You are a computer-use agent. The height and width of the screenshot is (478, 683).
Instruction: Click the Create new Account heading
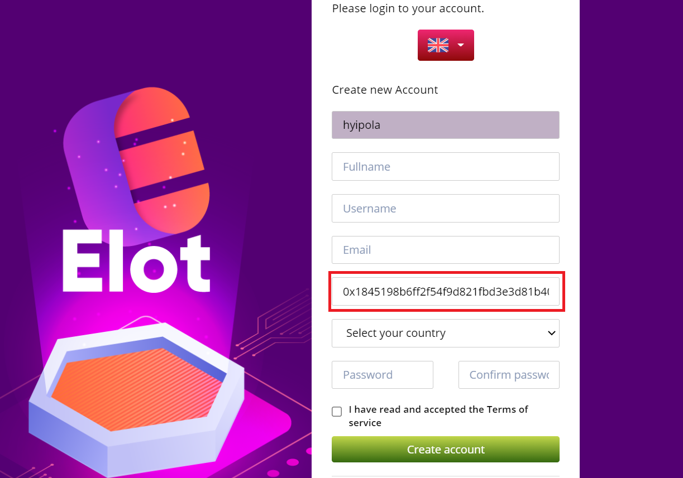(x=385, y=90)
